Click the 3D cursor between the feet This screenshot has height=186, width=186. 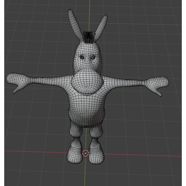86,153
